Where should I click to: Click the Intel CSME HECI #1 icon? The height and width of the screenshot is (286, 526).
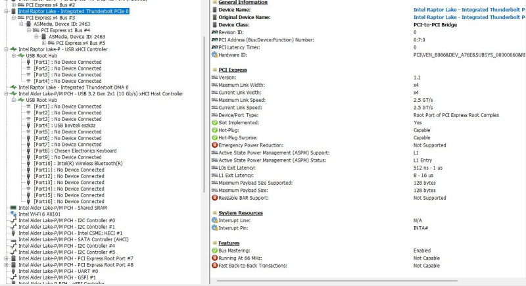(13, 233)
